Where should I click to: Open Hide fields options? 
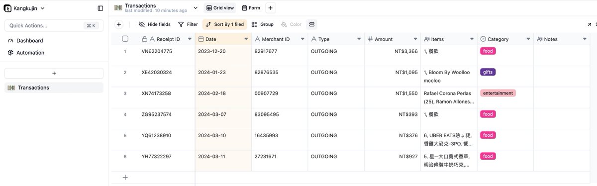[154, 24]
